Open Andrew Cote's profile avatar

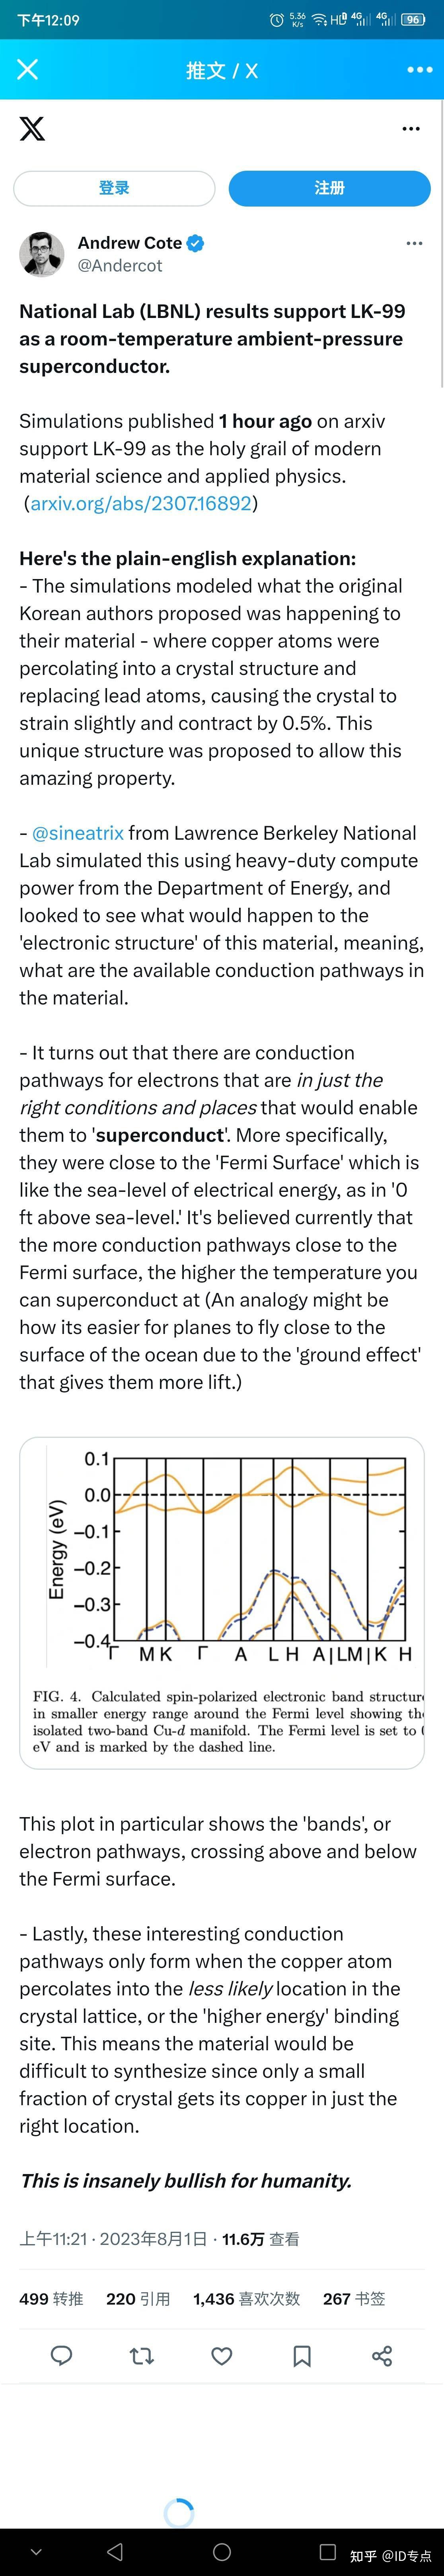(41, 254)
